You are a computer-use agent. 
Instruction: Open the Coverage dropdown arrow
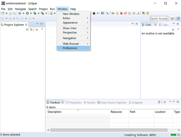(x=38, y=13)
